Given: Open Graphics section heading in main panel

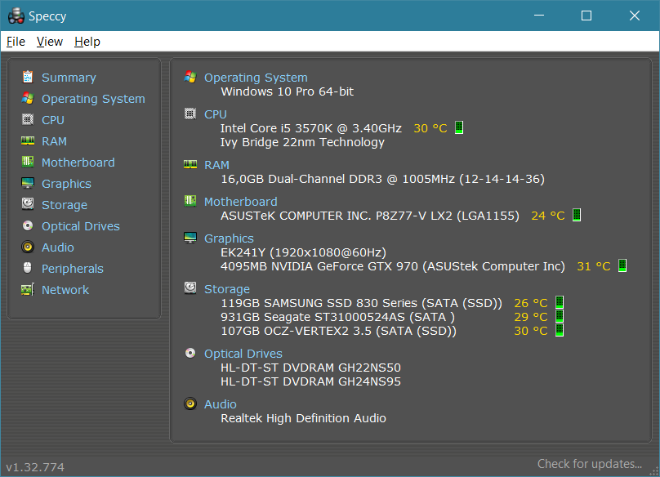Looking at the screenshot, I should [229, 238].
